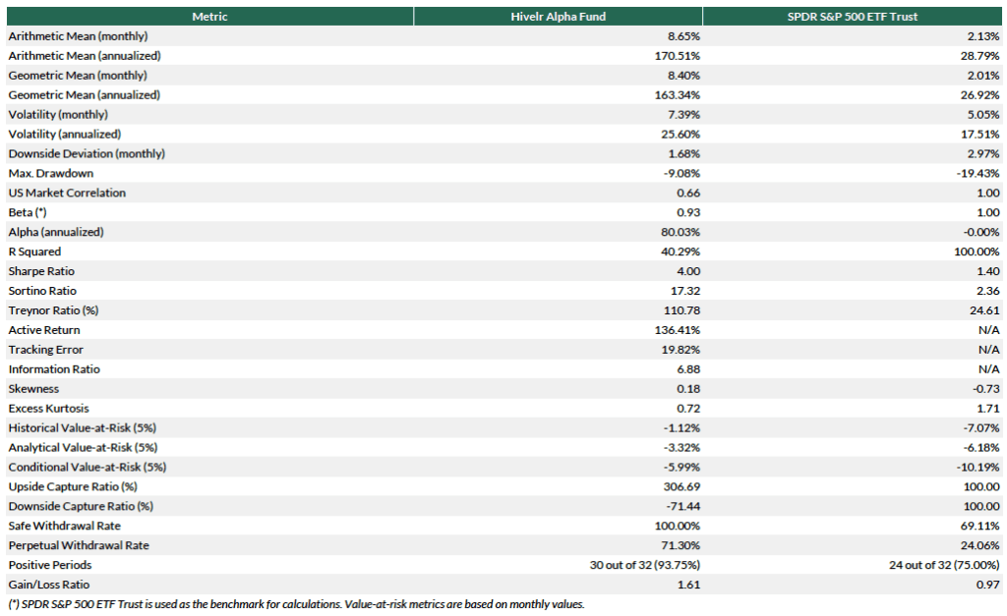Select the Gain/Loss Ratio row label
The image size is (1007, 616).
pos(49,585)
